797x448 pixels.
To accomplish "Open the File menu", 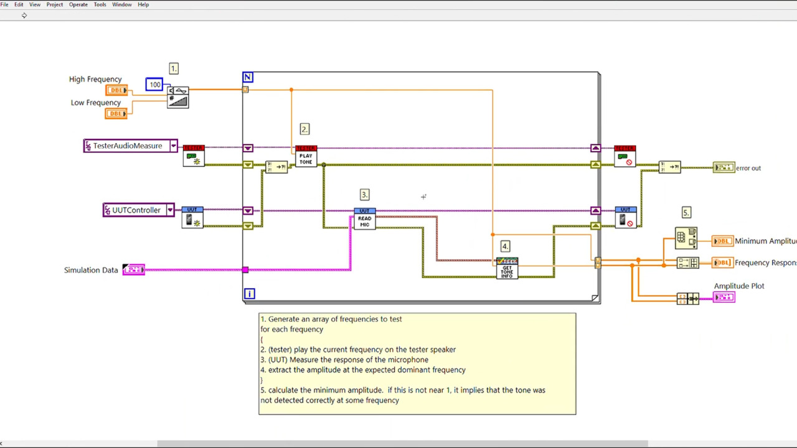I will 4,4.
